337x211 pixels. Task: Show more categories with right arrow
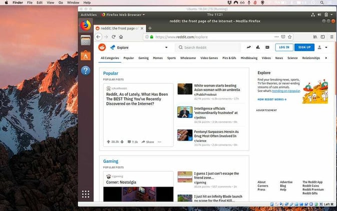[x=326, y=58]
